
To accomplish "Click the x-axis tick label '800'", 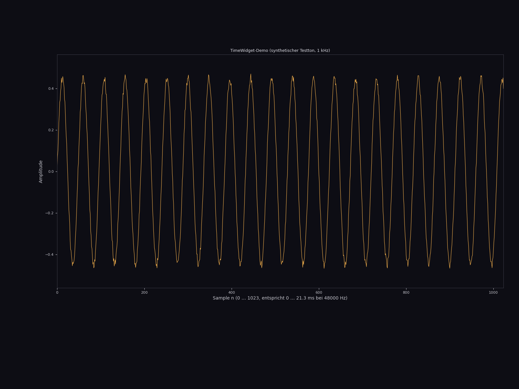I will click(406, 292).
